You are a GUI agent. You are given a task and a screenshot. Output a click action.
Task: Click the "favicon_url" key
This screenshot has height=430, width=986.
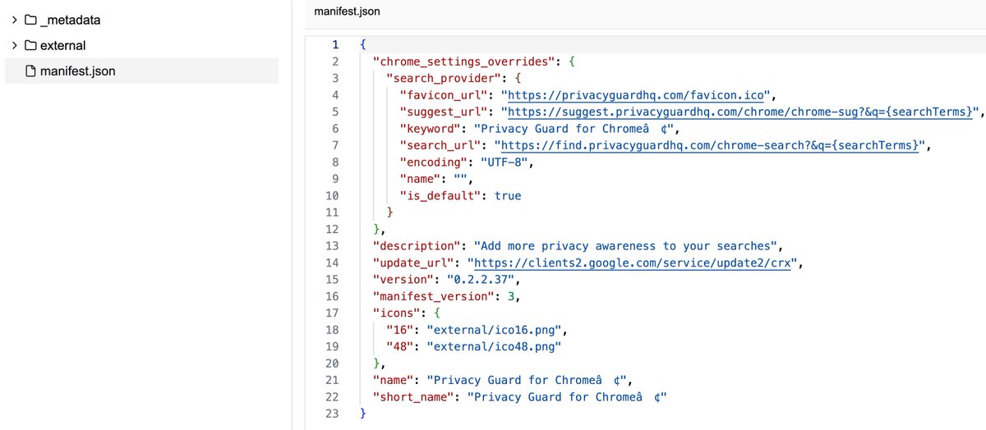(x=442, y=94)
